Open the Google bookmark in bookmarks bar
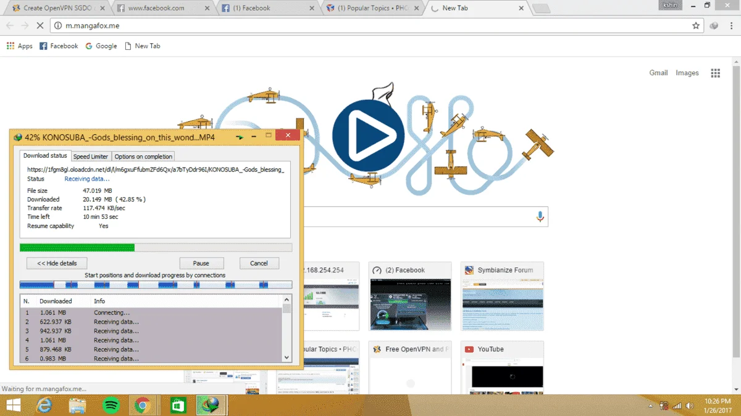This screenshot has width=741, height=416. [x=101, y=46]
